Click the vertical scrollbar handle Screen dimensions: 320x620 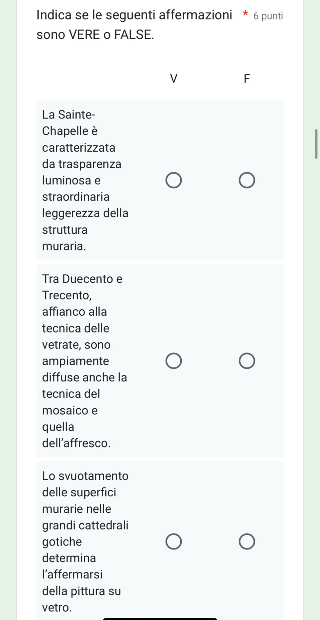point(316,144)
